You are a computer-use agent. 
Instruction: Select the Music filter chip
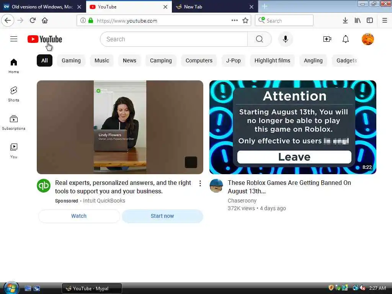coord(102,60)
